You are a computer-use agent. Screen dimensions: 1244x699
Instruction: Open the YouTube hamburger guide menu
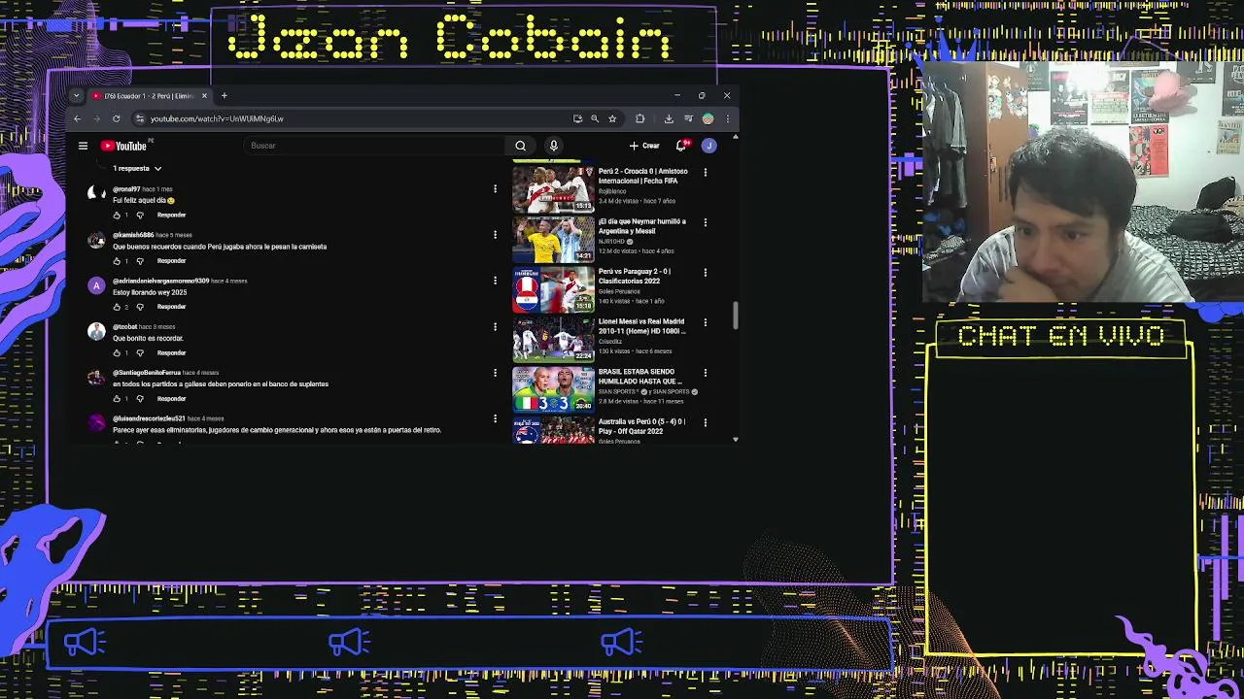click(83, 146)
